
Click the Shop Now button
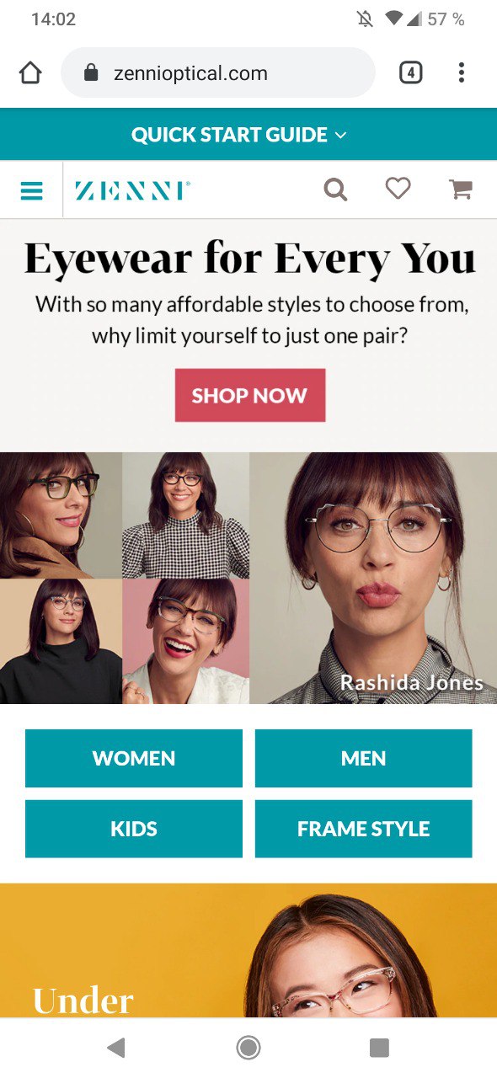tap(250, 395)
